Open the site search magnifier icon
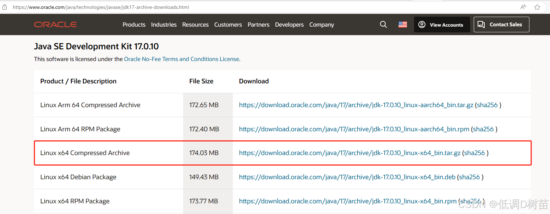The width and height of the screenshot is (550, 214). 384,24
